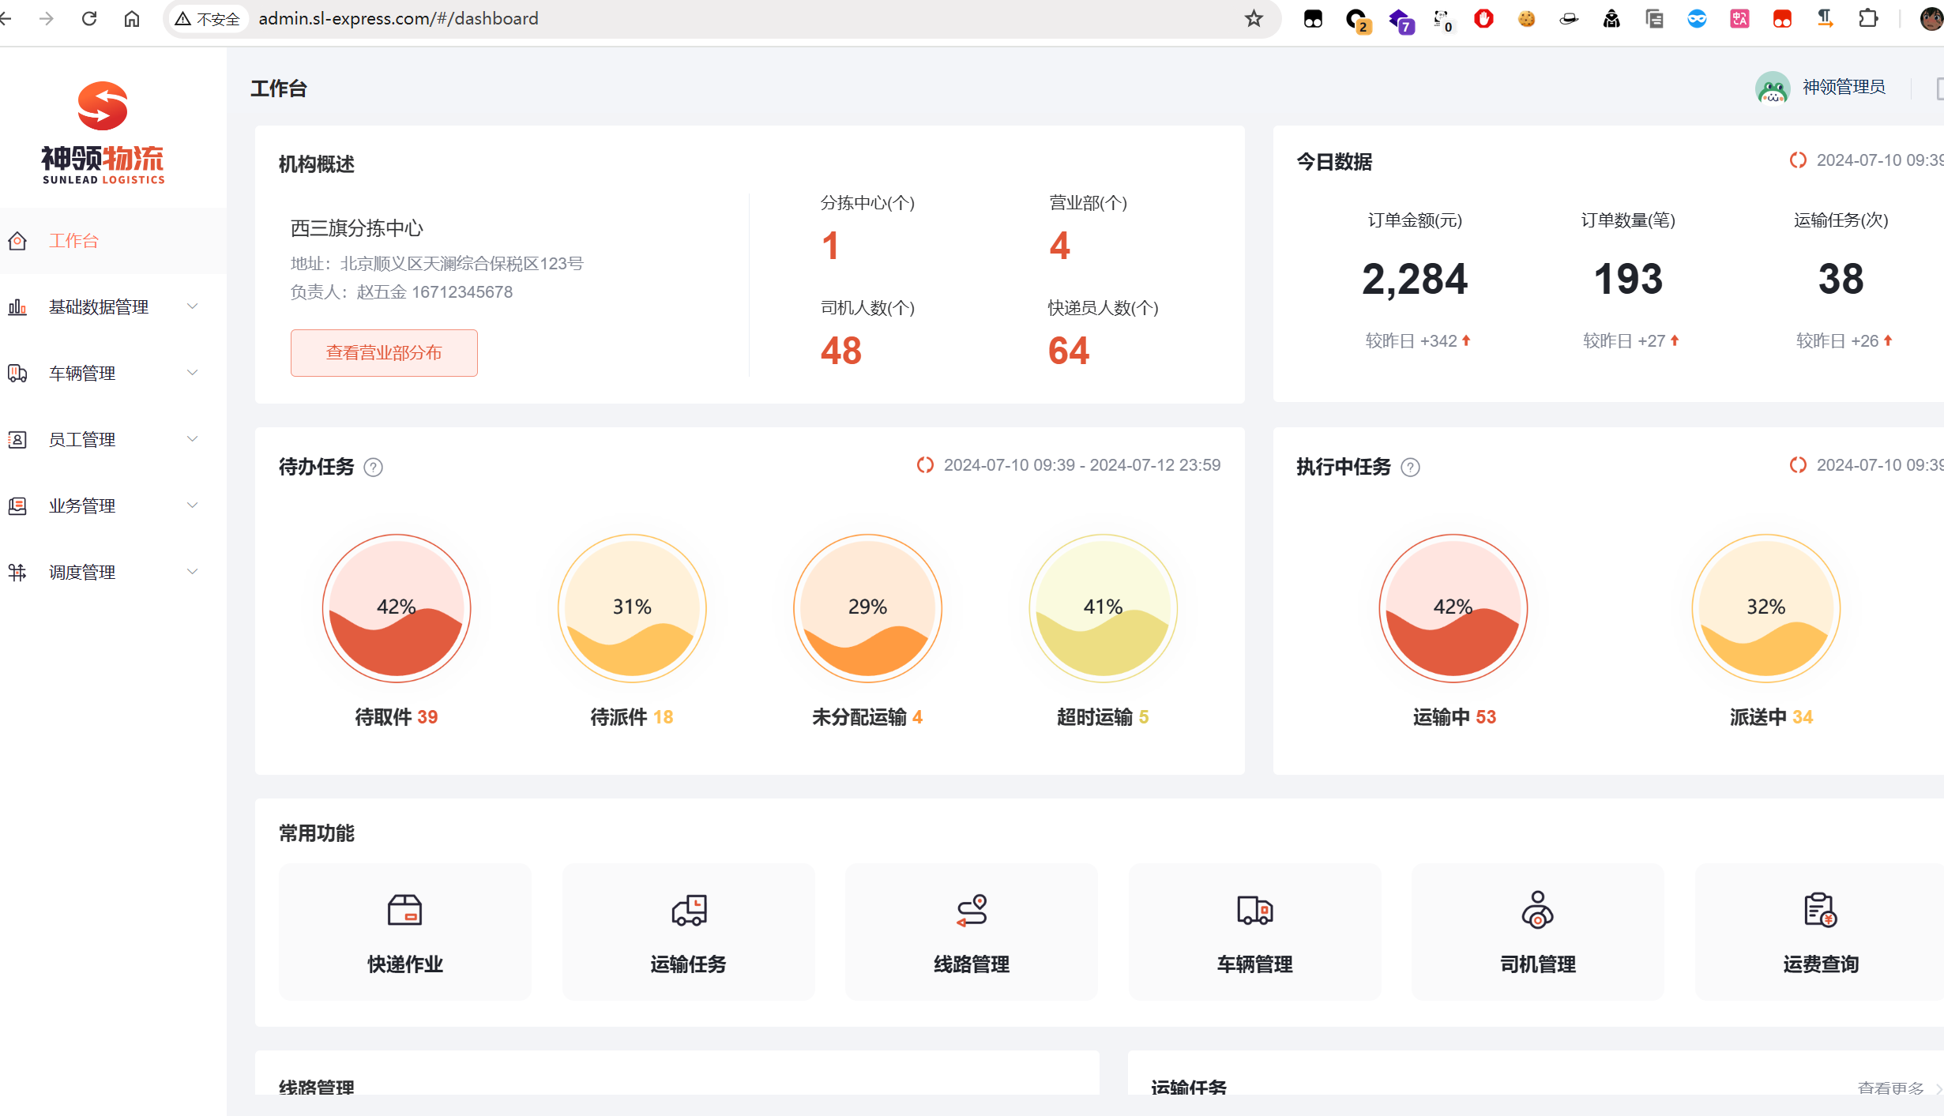
Task: Expand 员工管理 chevron
Action: coord(192,439)
